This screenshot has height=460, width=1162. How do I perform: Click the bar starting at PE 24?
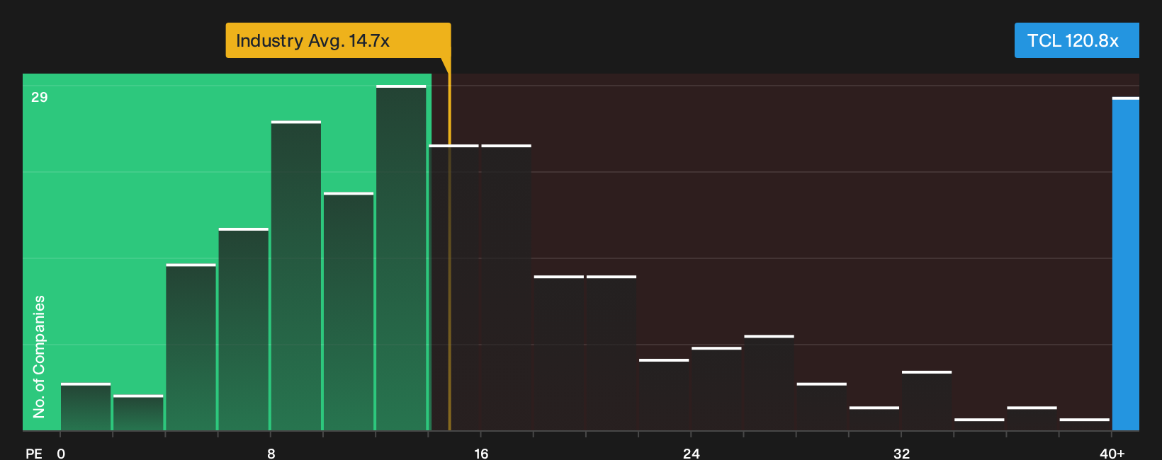[x=716, y=389]
